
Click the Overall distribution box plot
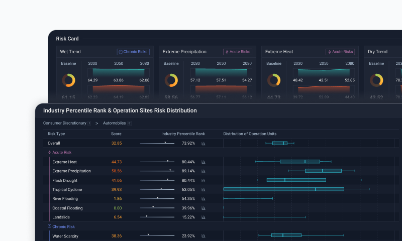coord(280,143)
